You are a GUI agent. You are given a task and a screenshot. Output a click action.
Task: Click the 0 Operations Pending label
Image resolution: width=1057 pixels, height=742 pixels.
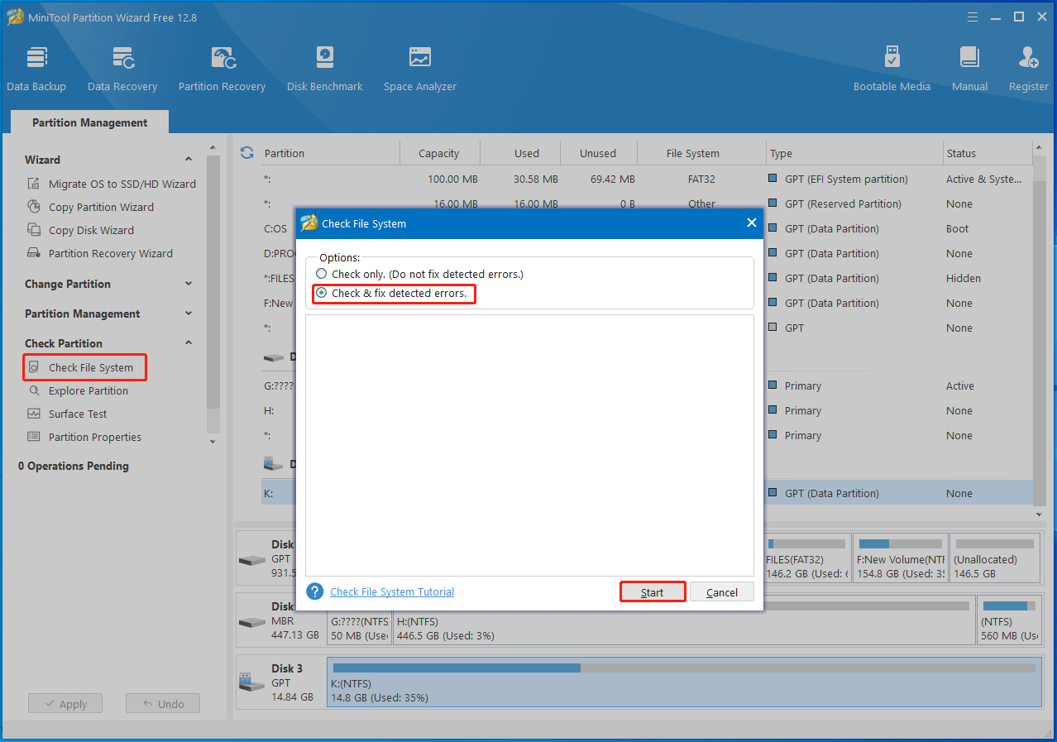[74, 466]
